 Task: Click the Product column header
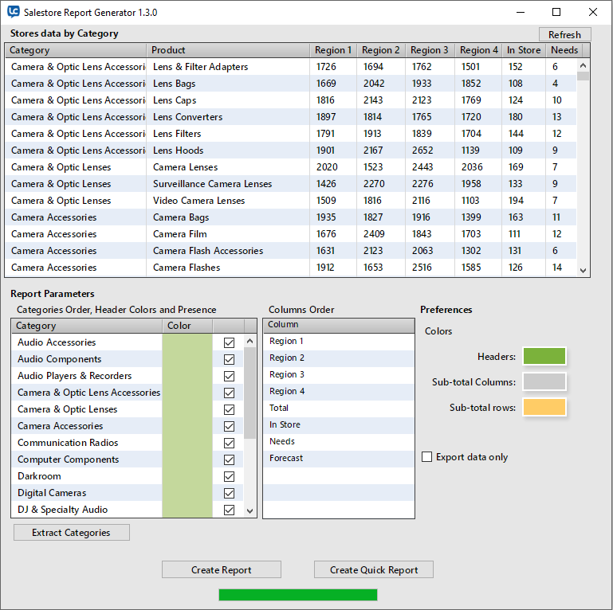227,50
